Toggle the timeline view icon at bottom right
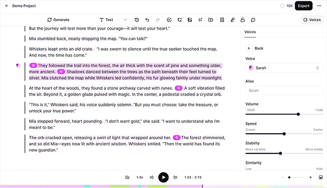 (x=321, y=177)
